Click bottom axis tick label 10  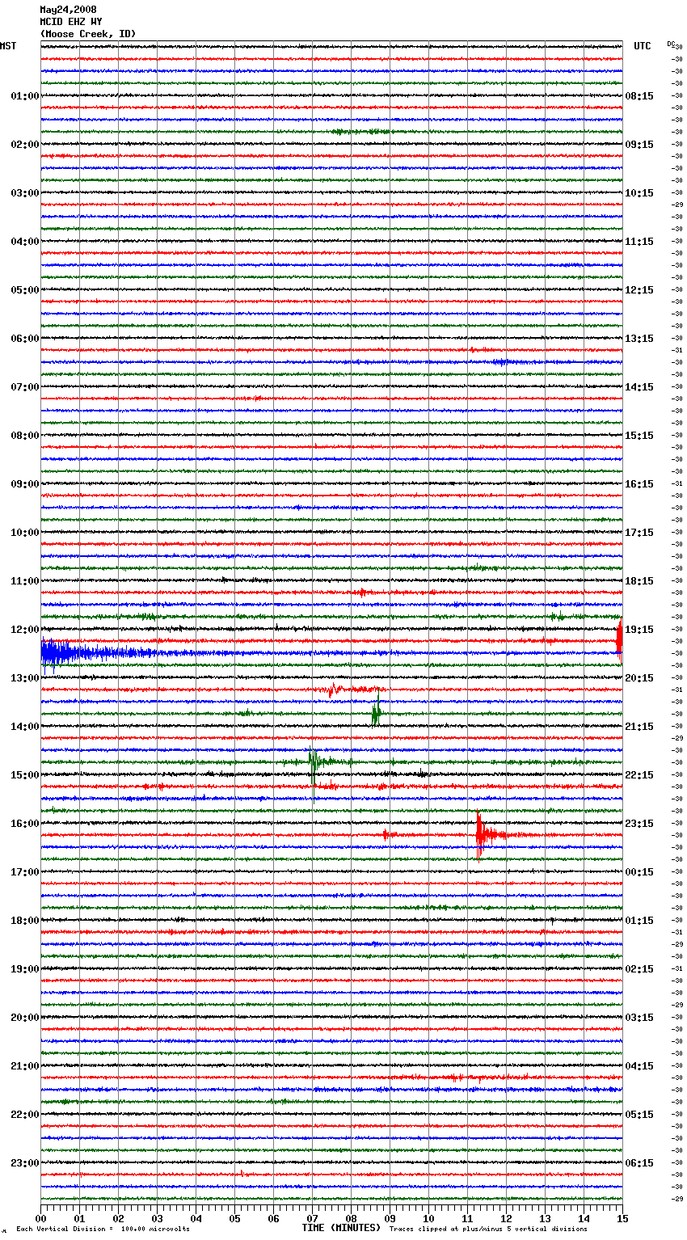coord(428,1218)
